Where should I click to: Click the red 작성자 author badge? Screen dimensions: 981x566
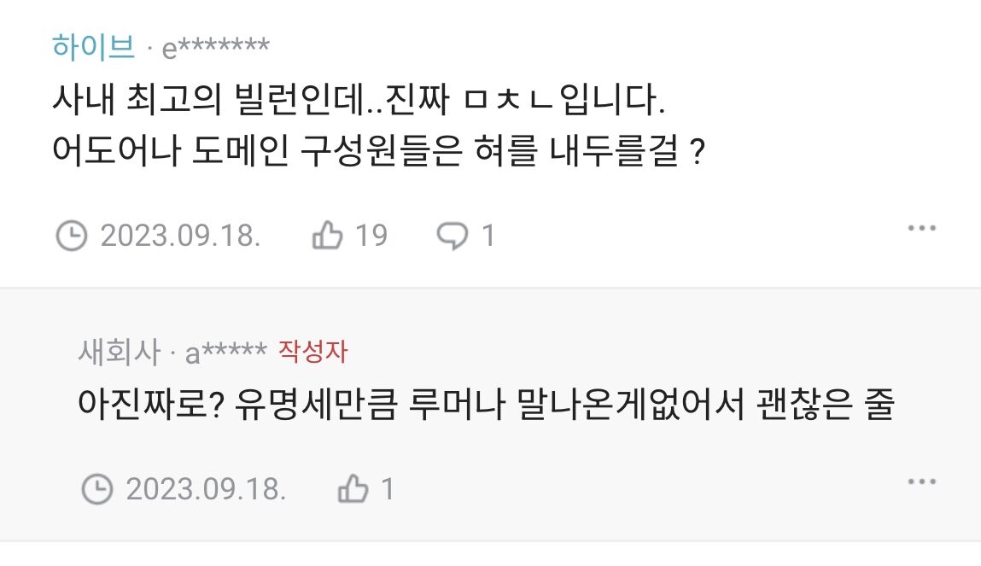(313, 352)
